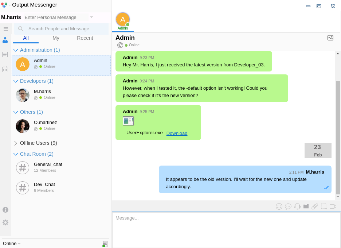Open the hamburger menu icon
341x248 pixels.
6,29
